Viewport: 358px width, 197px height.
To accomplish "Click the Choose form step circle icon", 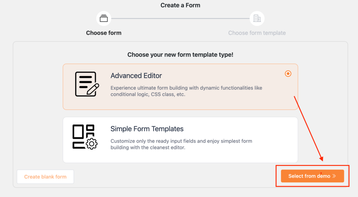I will point(103,18).
